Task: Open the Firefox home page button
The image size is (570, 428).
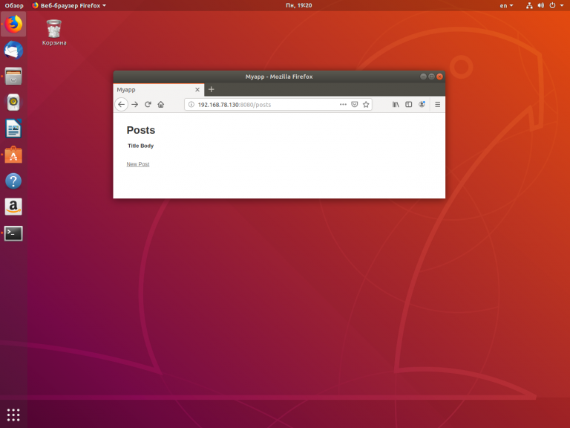Action: [160, 105]
